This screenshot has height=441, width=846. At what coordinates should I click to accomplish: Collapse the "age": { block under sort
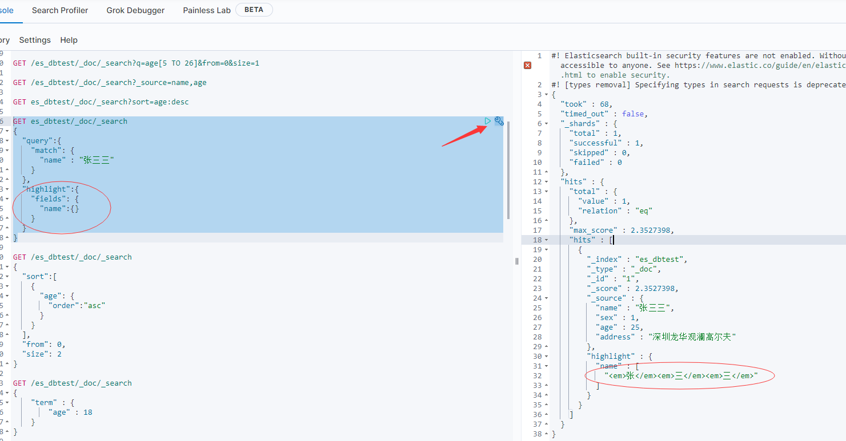coord(6,296)
